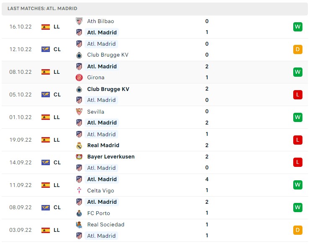Viewport: 310px width, 244px height.
Task: Click the FC Porto crest icon
Action: (x=79, y=213)
